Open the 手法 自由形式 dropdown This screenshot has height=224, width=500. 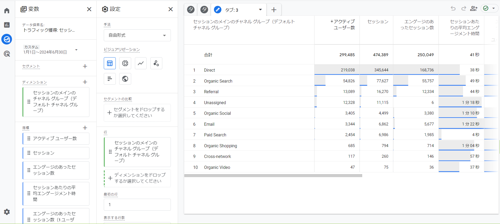click(x=137, y=35)
